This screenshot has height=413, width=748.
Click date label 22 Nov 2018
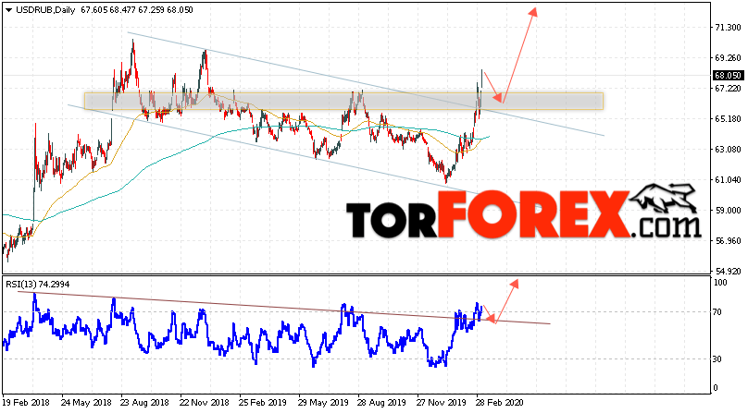click(x=205, y=403)
